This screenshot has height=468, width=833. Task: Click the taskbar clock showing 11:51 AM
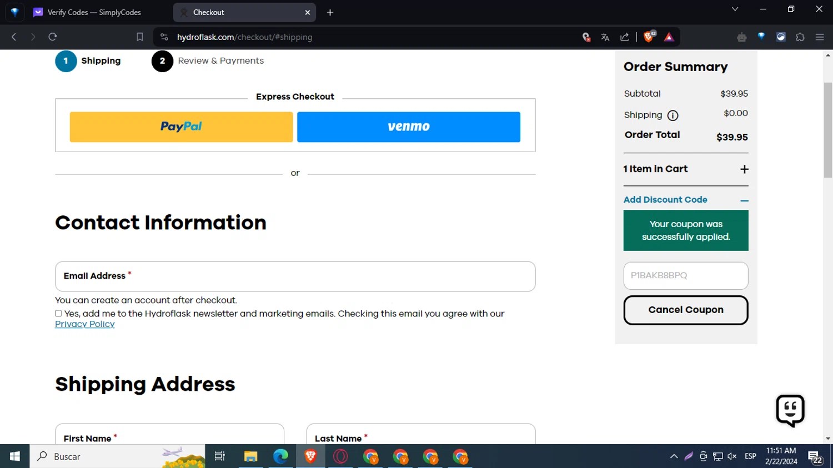coord(781,456)
